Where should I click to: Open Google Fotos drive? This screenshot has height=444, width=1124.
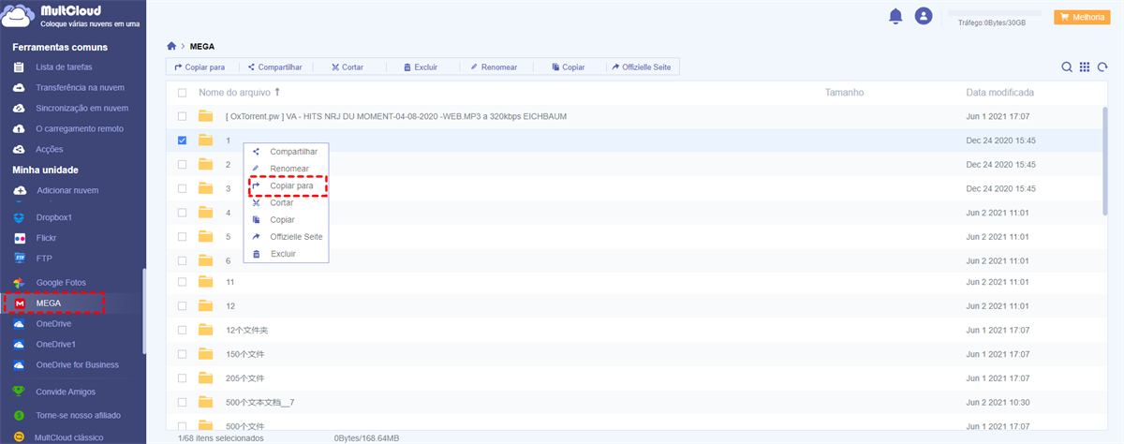(x=60, y=282)
